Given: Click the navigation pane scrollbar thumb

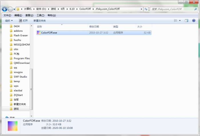Looking at the screenshot, I should point(31,89).
